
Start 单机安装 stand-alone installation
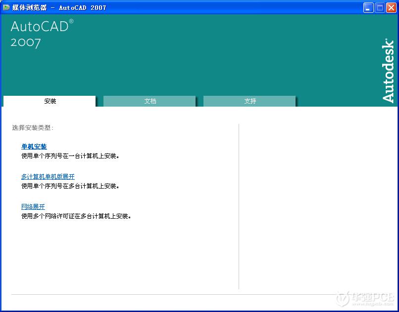34,147
